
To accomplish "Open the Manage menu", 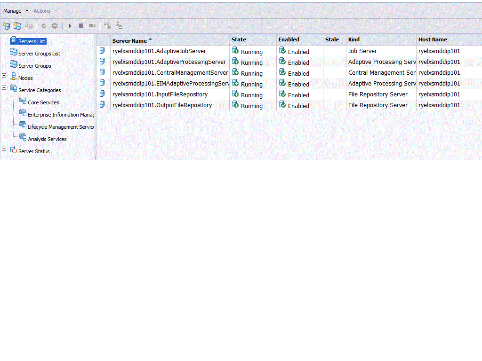I will click(x=12, y=11).
